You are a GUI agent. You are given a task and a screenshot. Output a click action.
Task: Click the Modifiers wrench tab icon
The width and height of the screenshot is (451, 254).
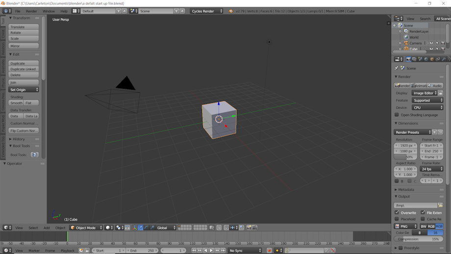pos(444,59)
